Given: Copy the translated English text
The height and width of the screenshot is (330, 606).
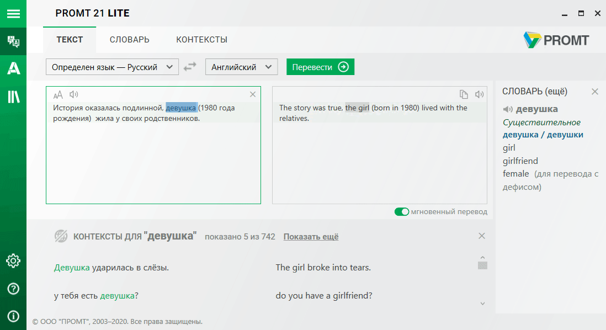Looking at the screenshot, I should (x=464, y=94).
